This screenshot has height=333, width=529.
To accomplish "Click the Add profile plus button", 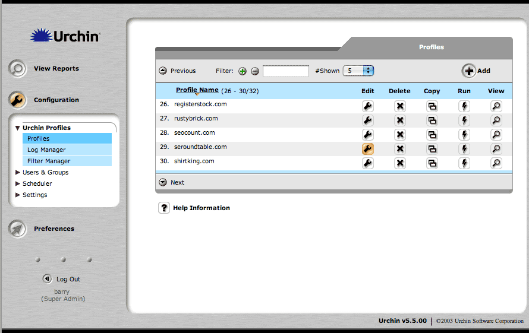I will pos(469,71).
